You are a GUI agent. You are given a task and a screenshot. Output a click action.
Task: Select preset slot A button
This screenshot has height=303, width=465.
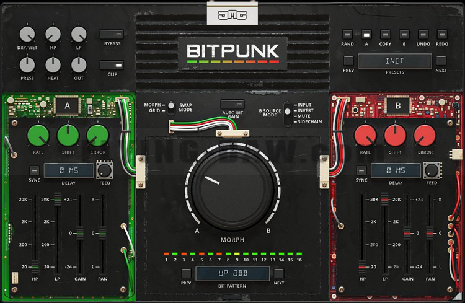click(x=366, y=35)
